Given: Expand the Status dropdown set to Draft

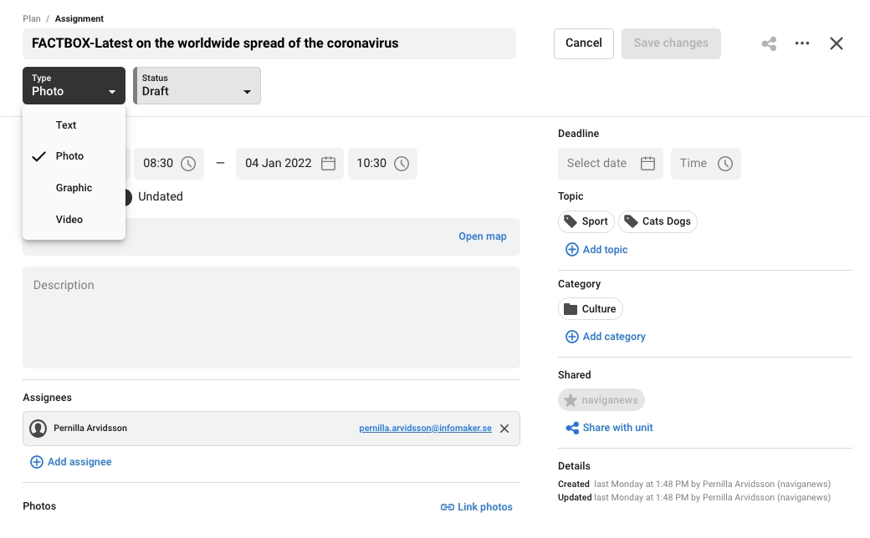Looking at the screenshot, I should pos(197,85).
